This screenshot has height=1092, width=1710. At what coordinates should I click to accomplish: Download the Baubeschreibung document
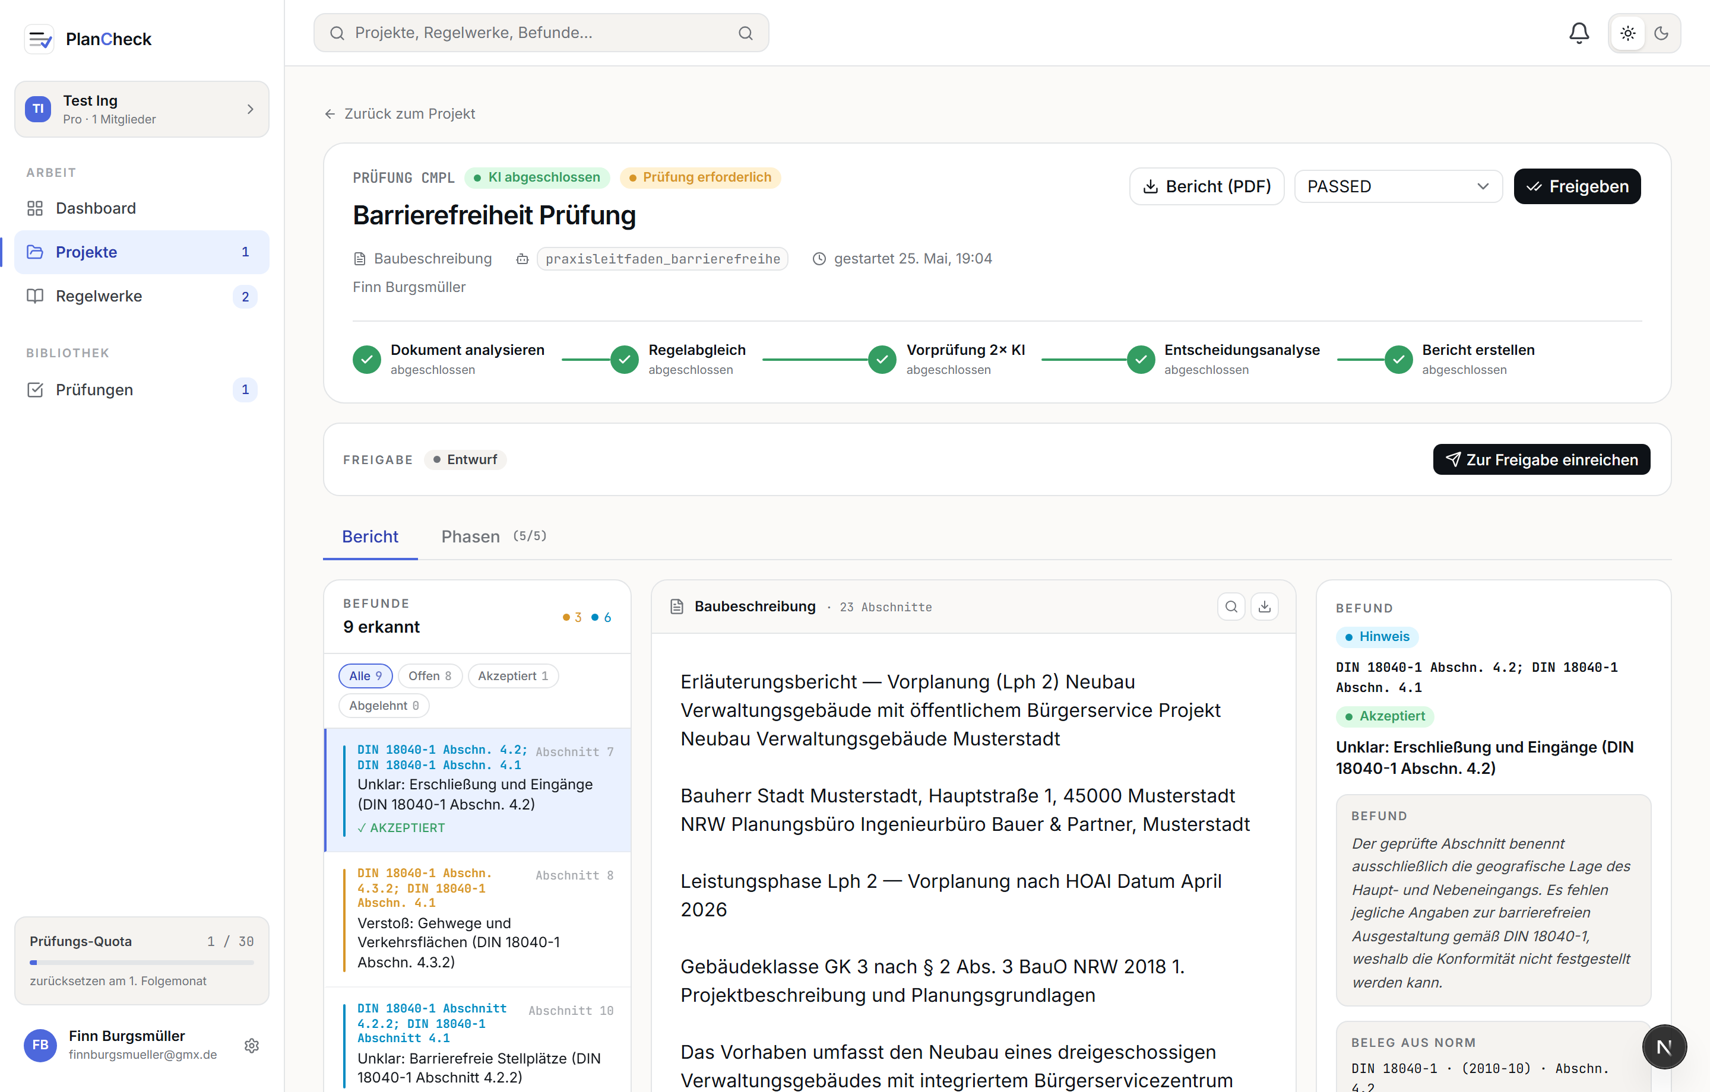coord(1264,607)
